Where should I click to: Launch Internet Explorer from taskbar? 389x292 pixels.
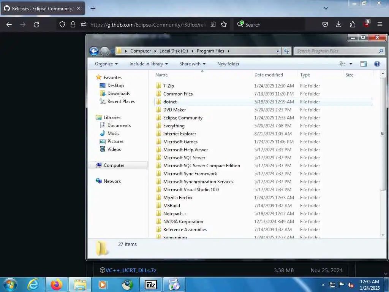pyautogui.click(x=33, y=284)
